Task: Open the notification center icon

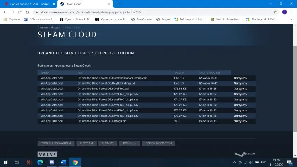Action: pos(290,163)
